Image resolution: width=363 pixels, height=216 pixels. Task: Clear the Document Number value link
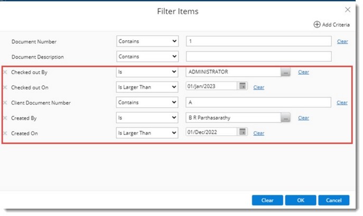tap(342, 41)
